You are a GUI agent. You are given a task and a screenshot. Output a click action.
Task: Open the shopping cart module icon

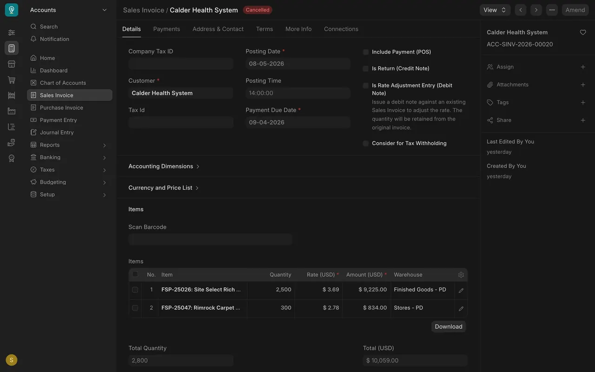12,80
